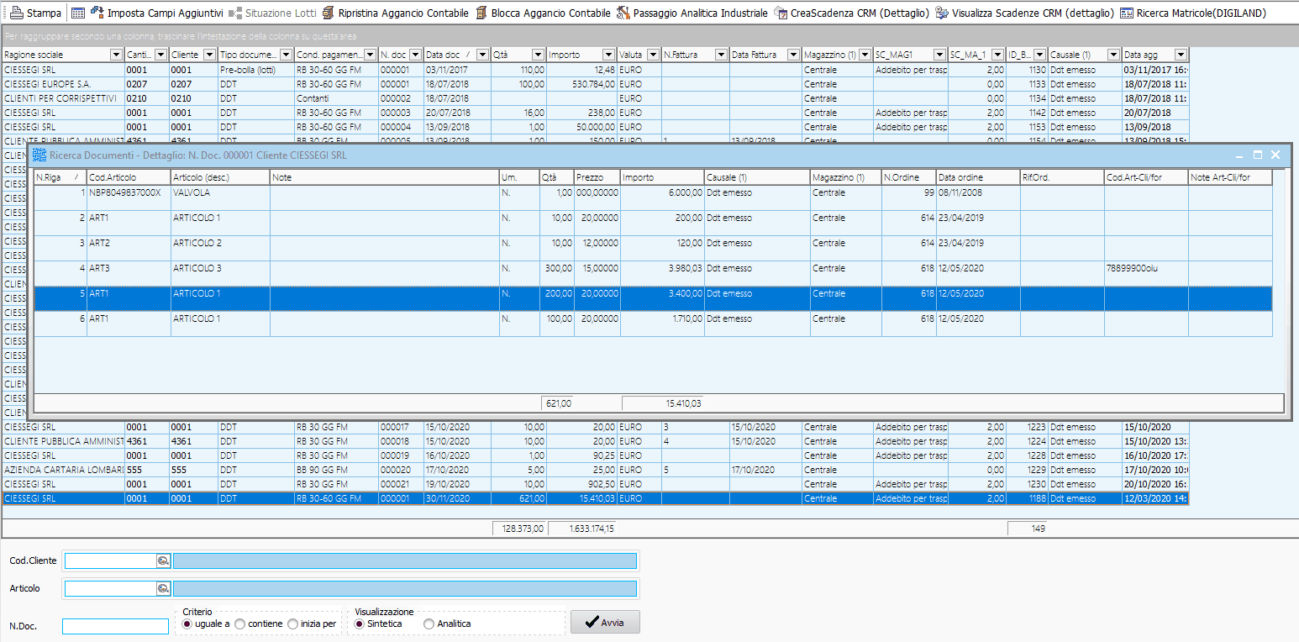Click doc number 000021 cell
Viewport: 1299px width, 642px height.
tap(401, 484)
